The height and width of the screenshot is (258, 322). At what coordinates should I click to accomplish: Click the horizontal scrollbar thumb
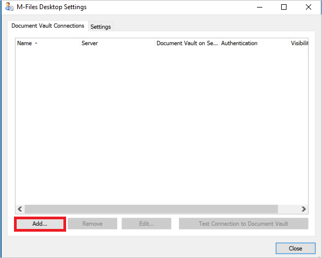(x=152, y=209)
